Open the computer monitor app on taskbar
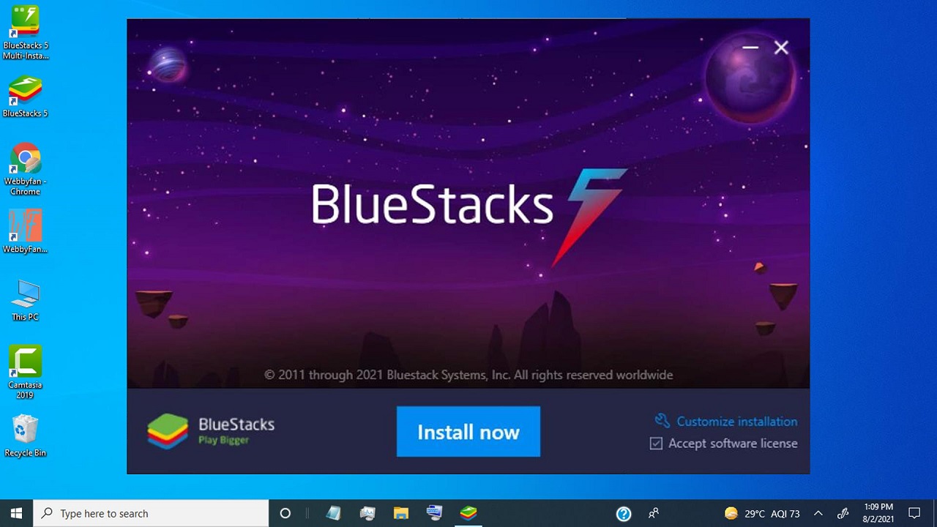Viewport: 937px width, 527px height. (435, 513)
